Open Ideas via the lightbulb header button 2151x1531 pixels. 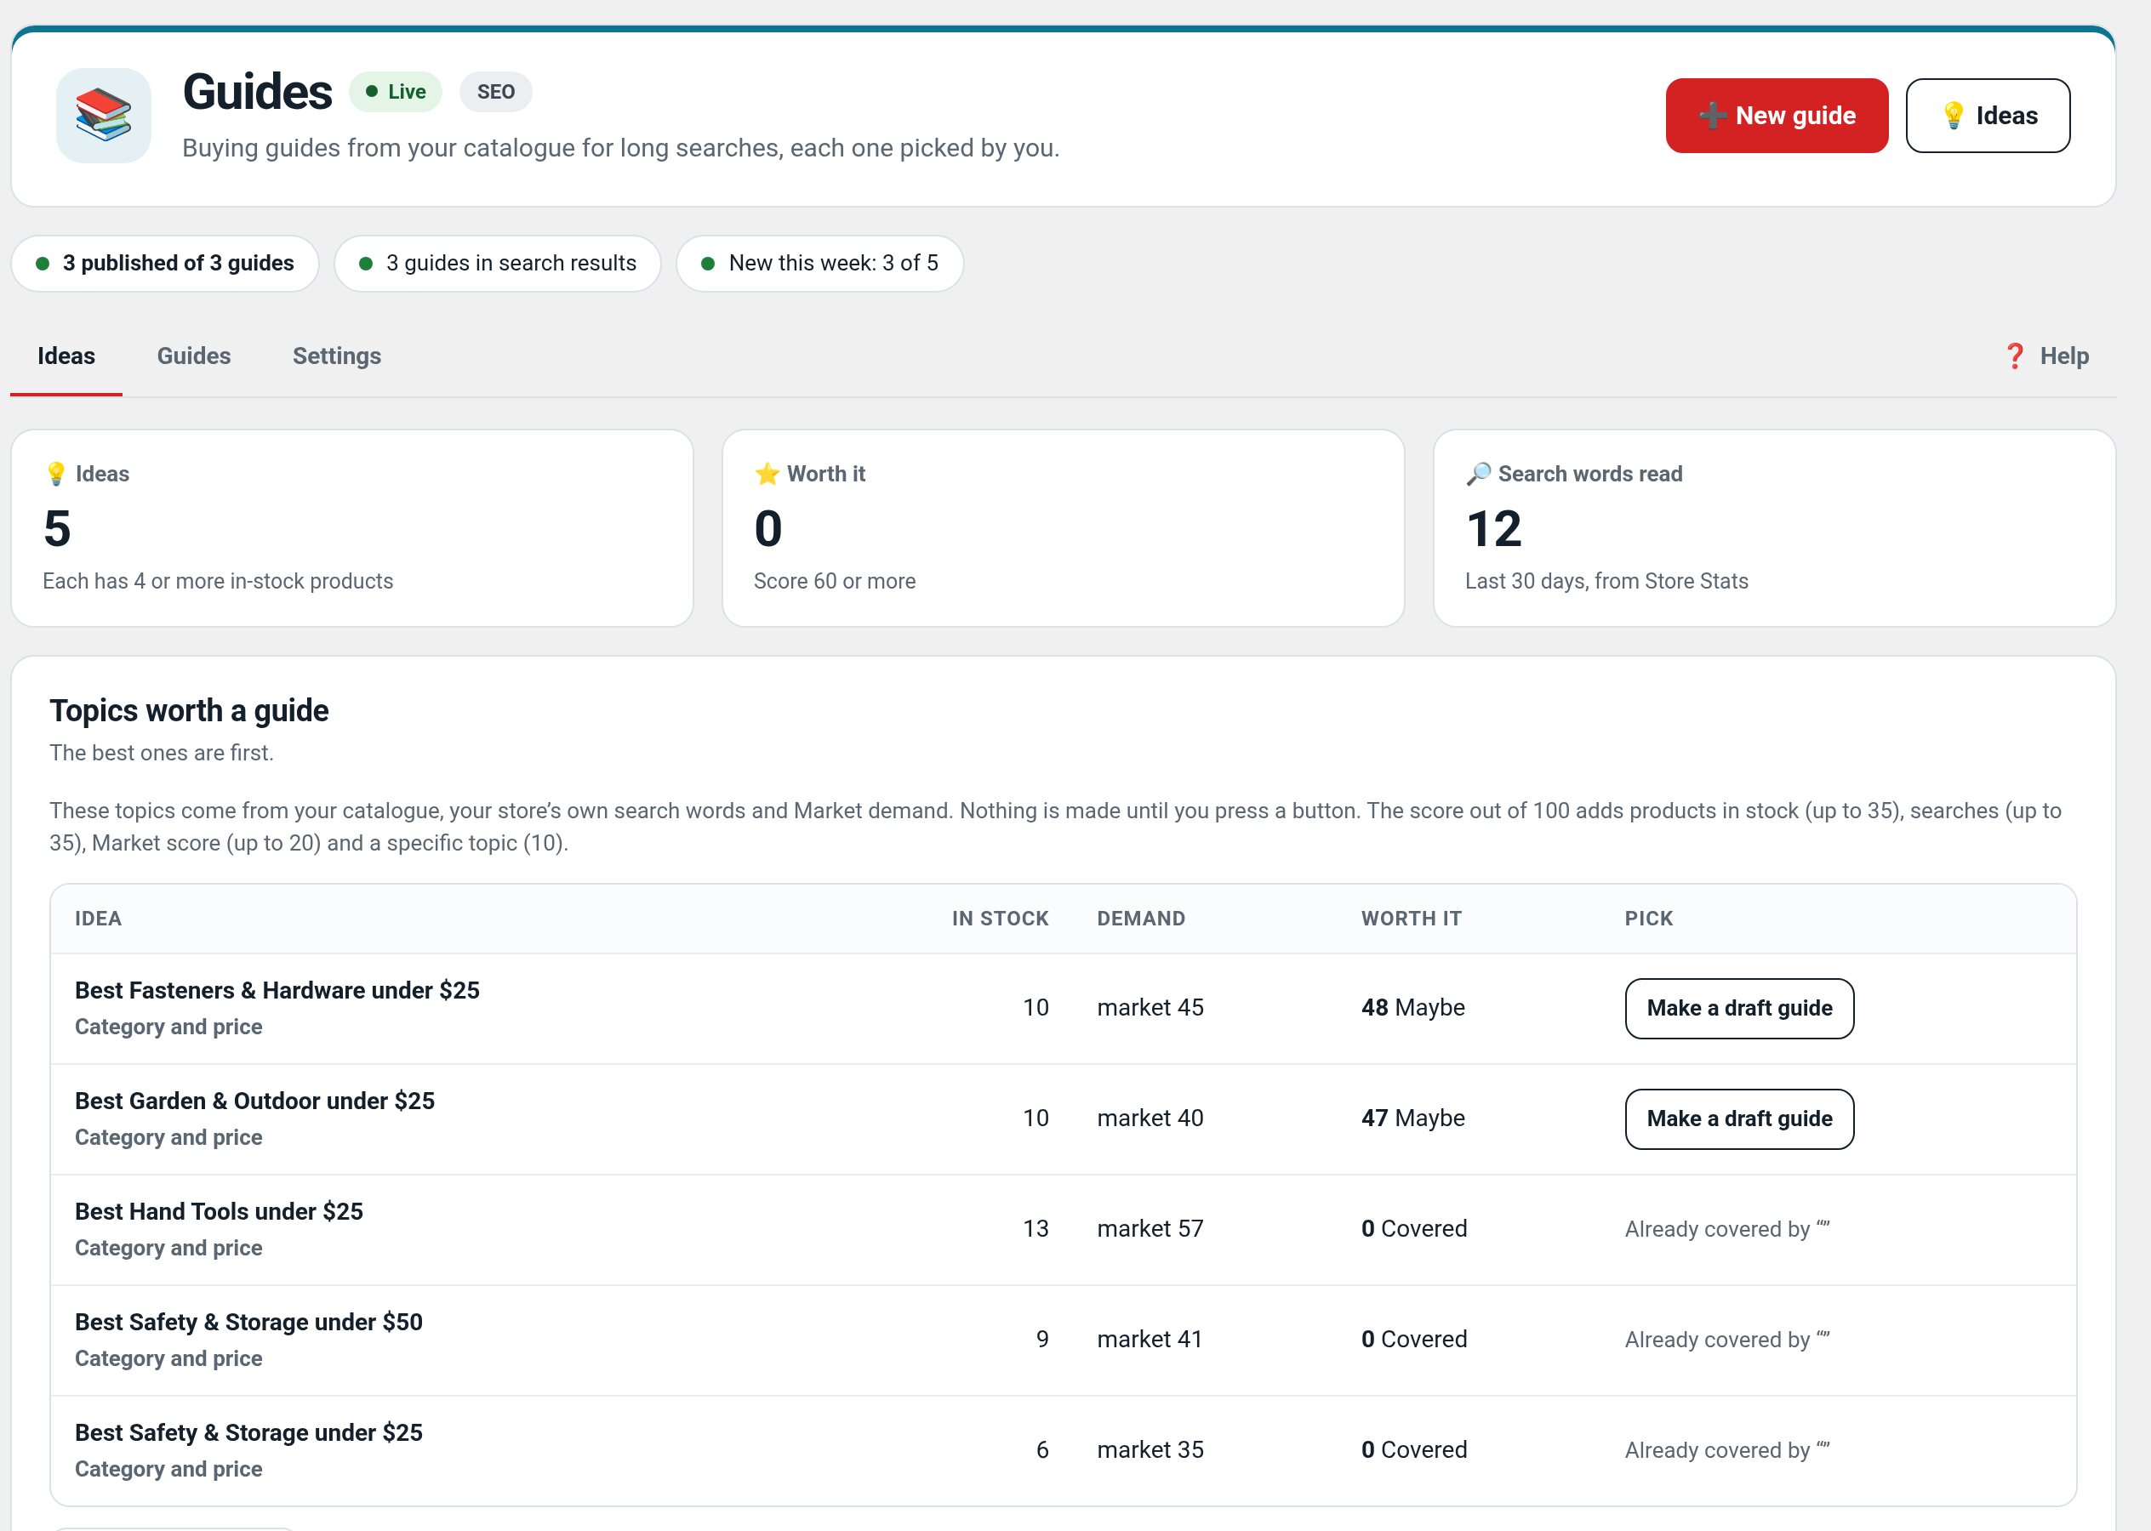pos(1988,115)
